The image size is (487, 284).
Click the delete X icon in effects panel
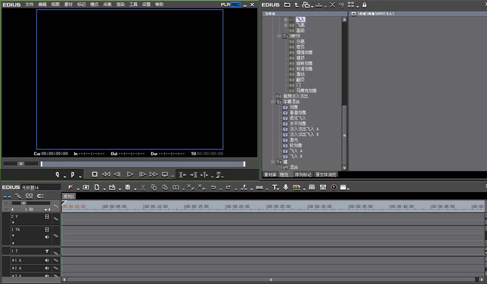[332, 5]
